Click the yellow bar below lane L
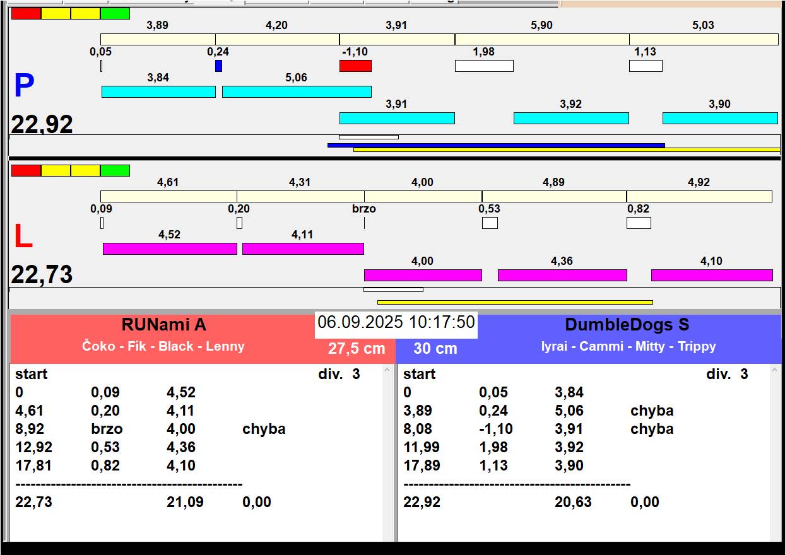 514,302
